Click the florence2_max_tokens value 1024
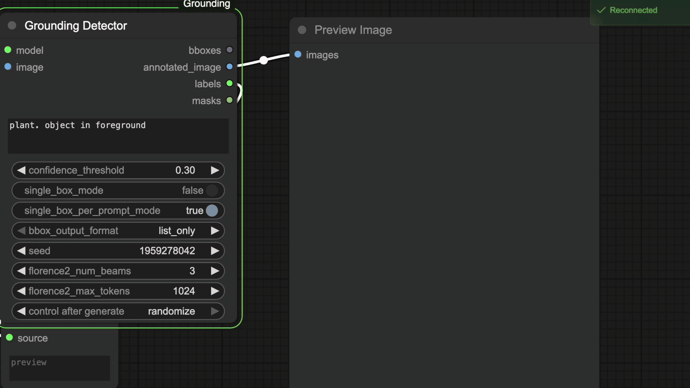 point(184,291)
